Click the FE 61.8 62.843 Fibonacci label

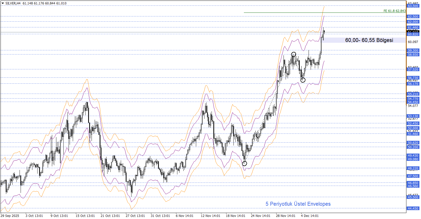[394, 11]
